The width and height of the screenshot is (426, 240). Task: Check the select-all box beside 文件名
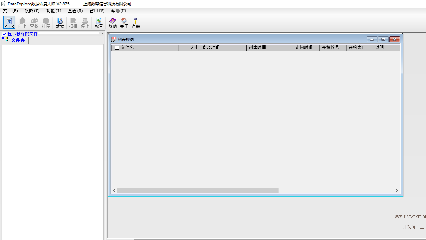tap(117, 48)
